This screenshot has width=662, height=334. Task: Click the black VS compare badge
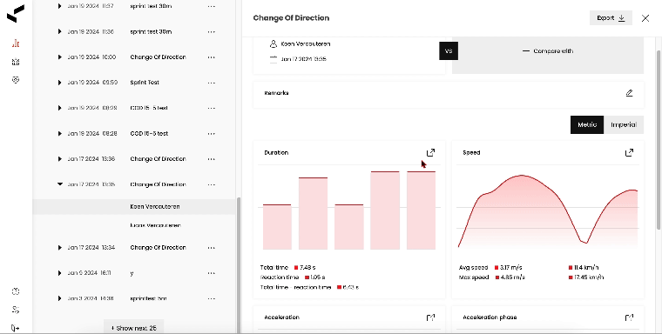click(449, 51)
